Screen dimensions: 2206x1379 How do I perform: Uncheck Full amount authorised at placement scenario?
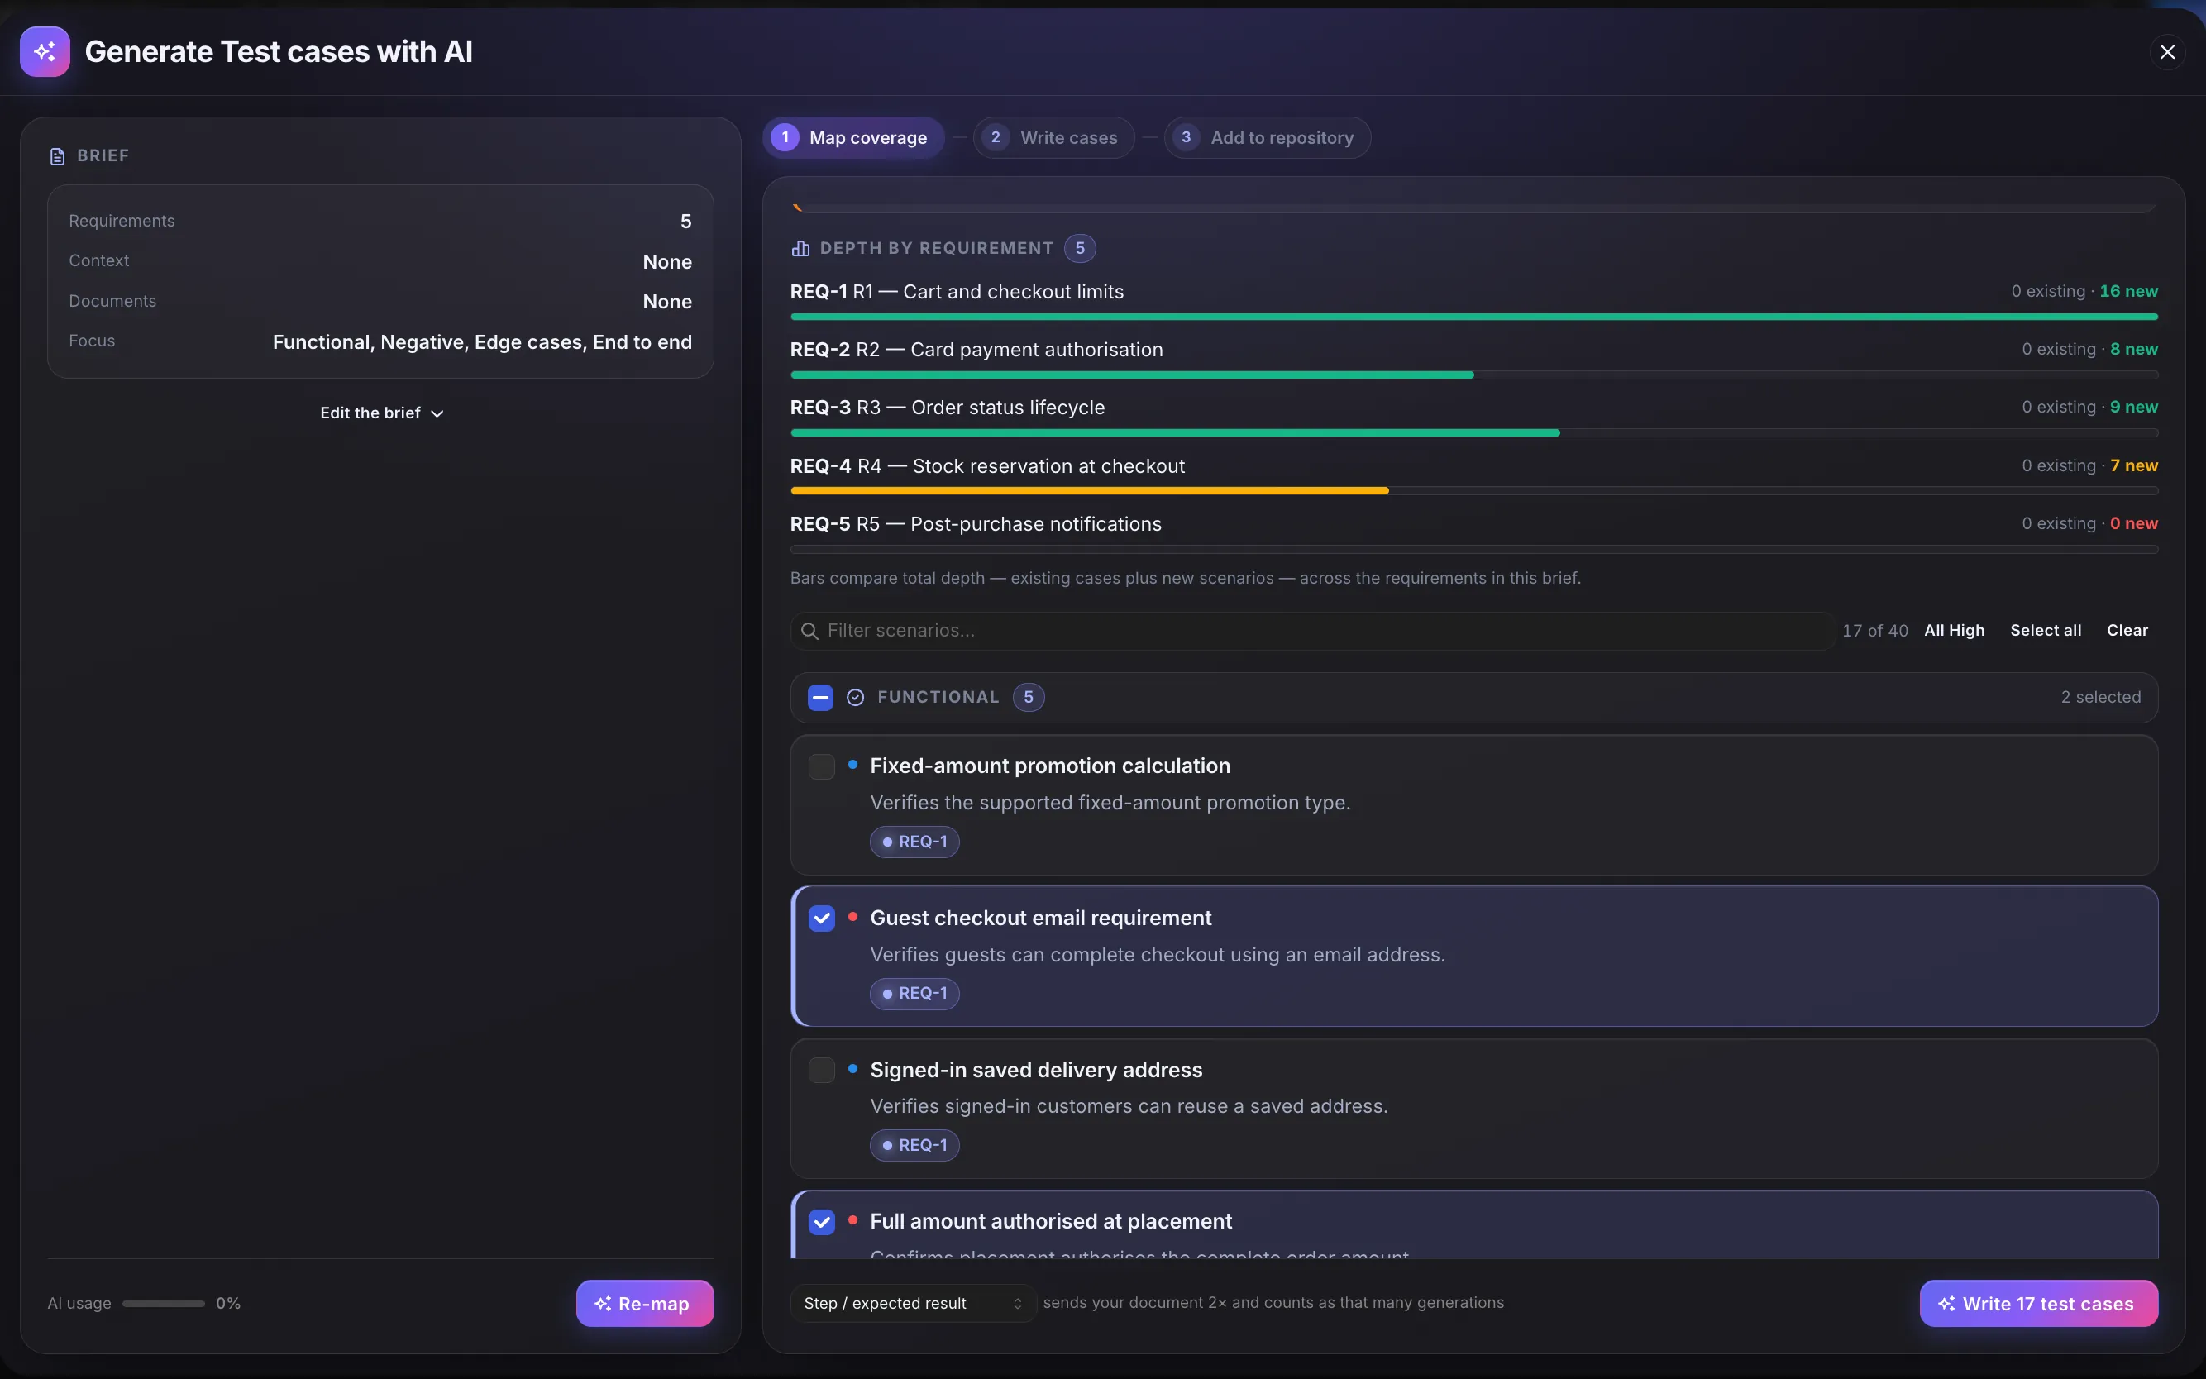click(x=822, y=1222)
